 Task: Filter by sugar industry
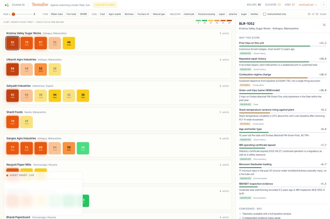pos(244,14)
